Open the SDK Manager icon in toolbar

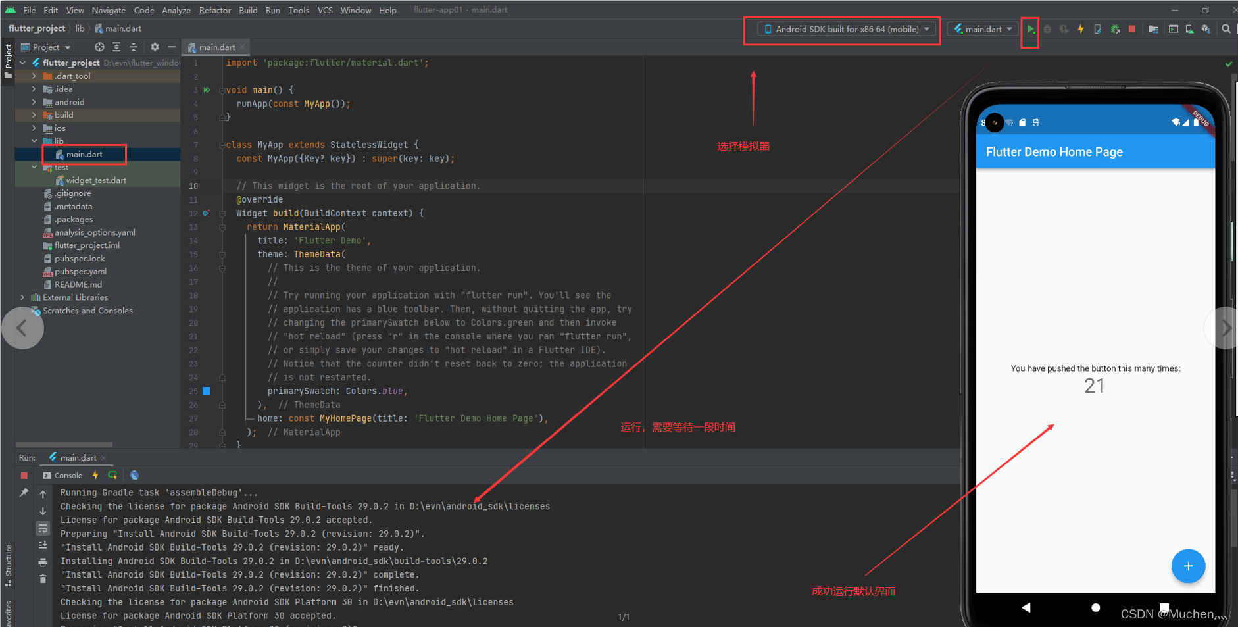tap(1206, 30)
